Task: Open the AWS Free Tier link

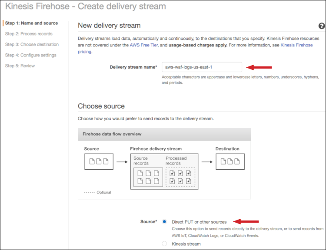Action: (144, 45)
